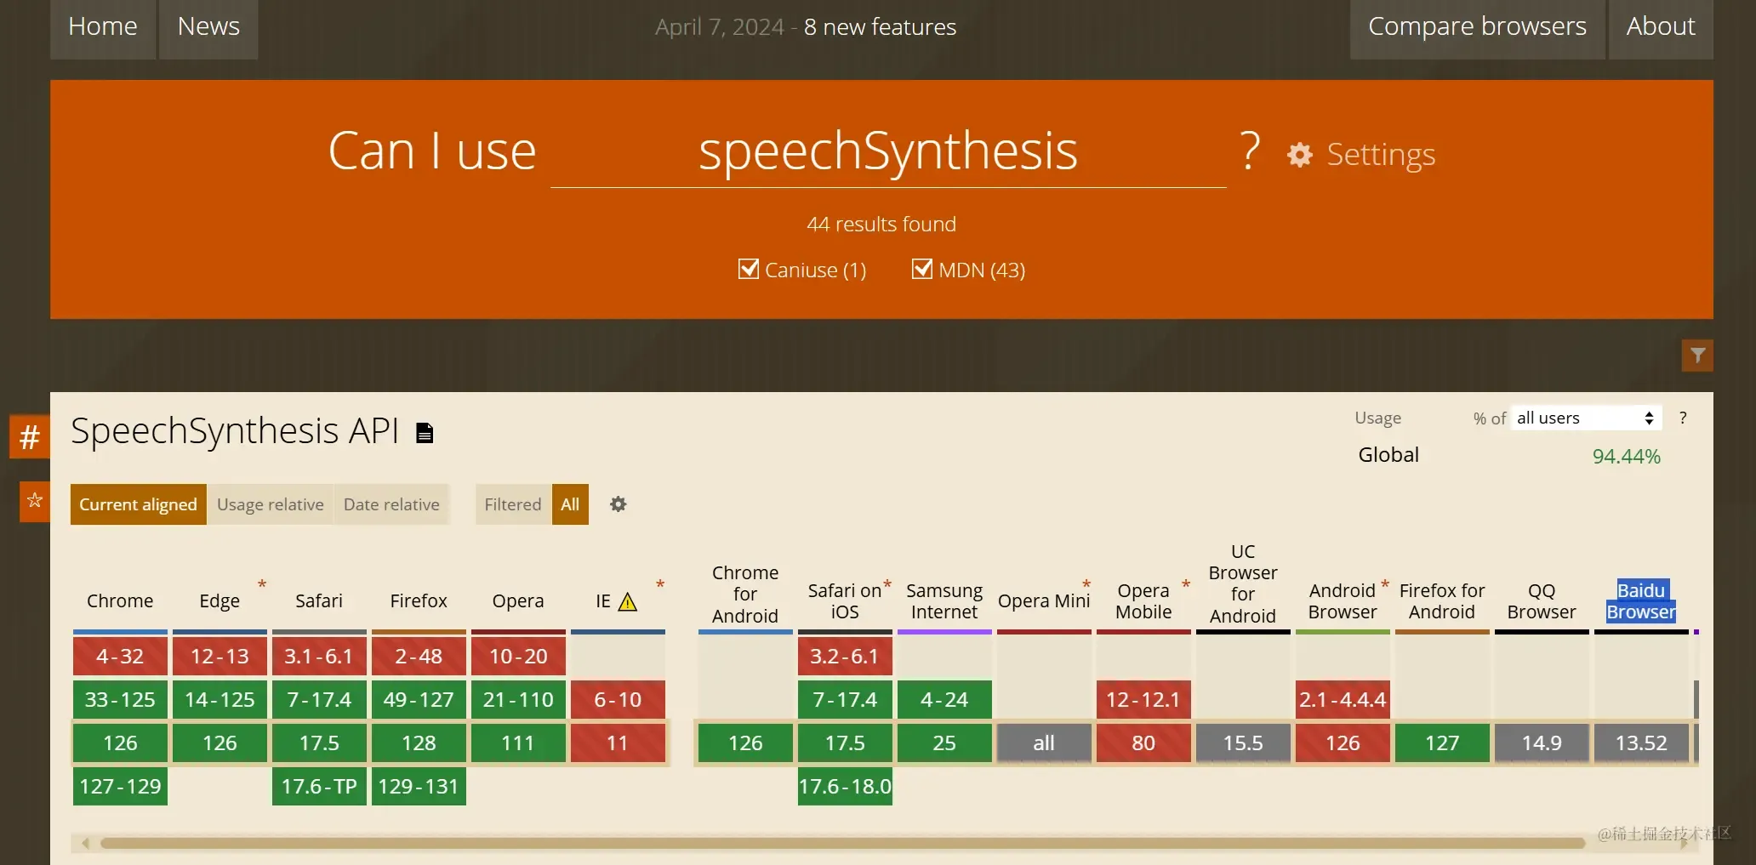
Task: Click the Samsung Internet column header
Action: point(944,600)
